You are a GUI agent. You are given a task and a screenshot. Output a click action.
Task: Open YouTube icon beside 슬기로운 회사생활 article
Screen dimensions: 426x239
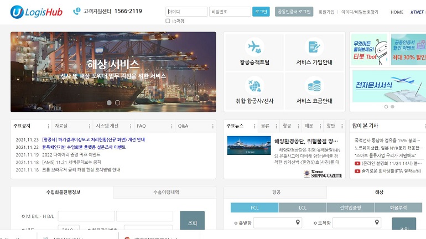tap(357, 171)
